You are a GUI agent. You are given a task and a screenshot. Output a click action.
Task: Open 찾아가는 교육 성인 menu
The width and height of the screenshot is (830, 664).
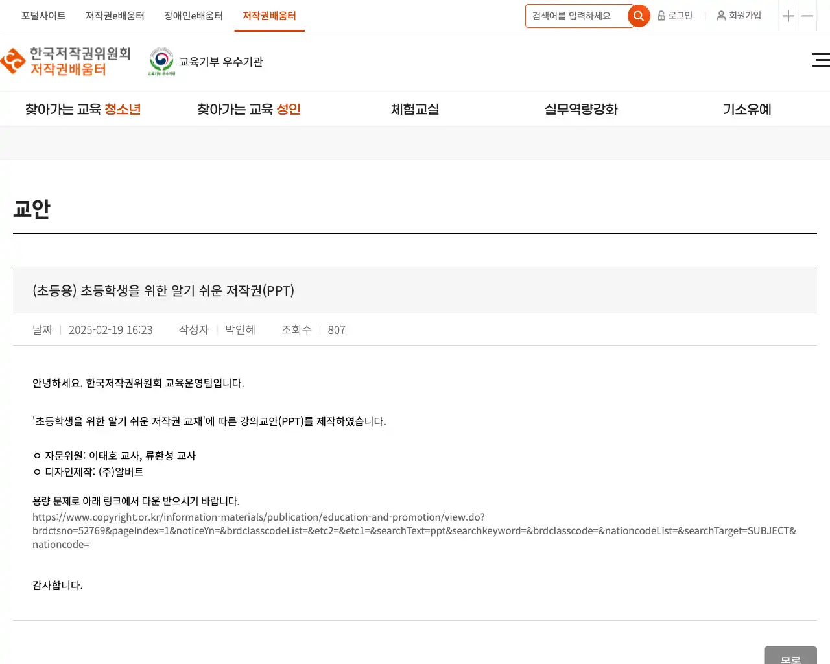pos(249,110)
